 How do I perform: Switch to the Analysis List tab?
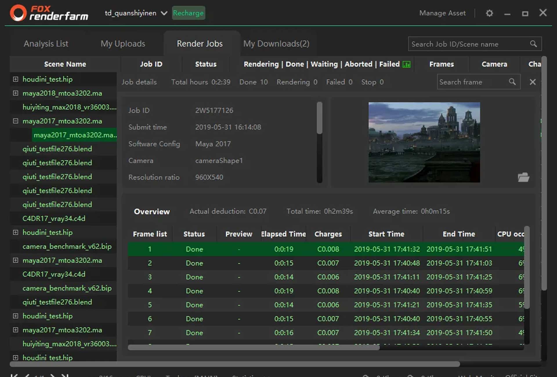(x=46, y=44)
